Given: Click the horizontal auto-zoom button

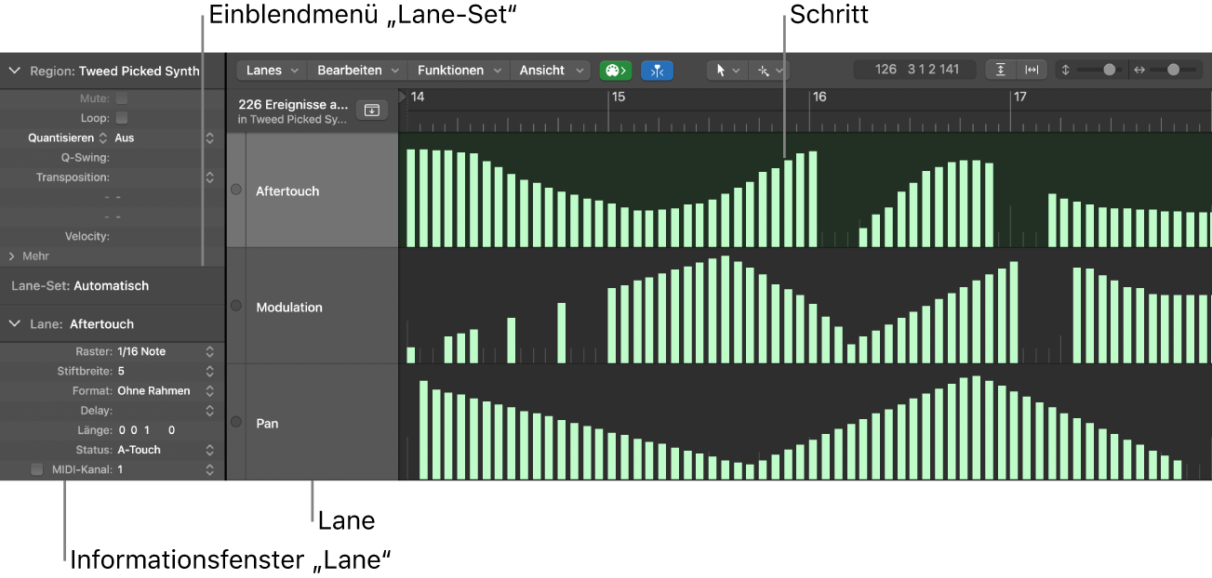Looking at the screenshot, I should [x=1032, y=70].
